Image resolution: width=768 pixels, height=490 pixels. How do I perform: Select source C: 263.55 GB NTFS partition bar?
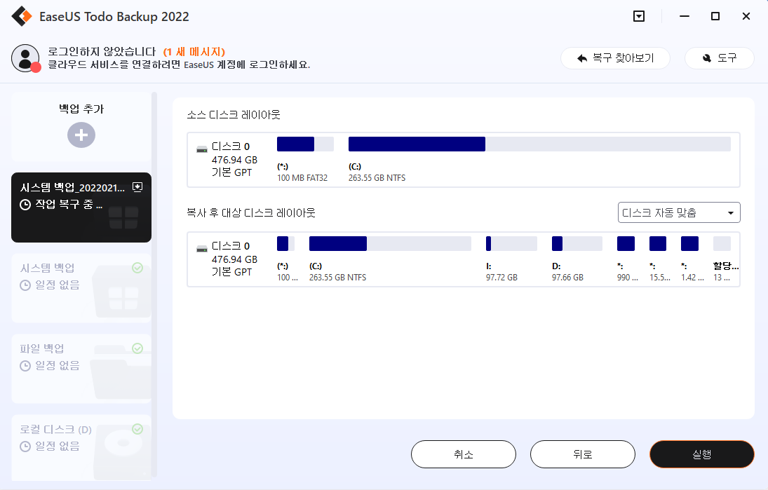[539, 144]
